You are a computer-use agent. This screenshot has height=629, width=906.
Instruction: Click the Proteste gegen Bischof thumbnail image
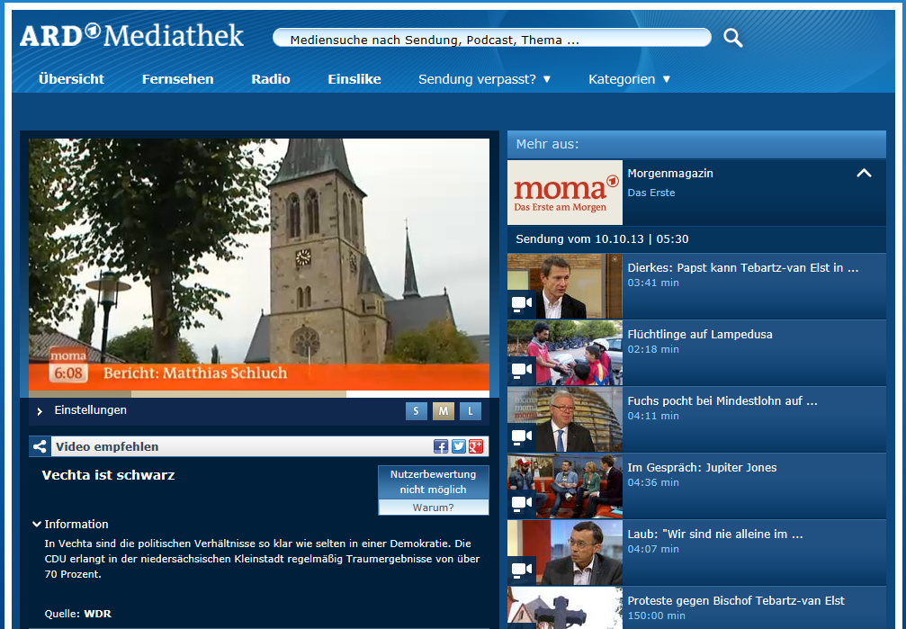(565, 607)
